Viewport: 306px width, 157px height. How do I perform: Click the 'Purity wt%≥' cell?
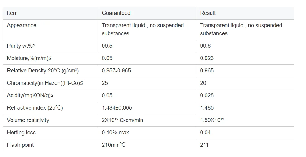[21, 46]
